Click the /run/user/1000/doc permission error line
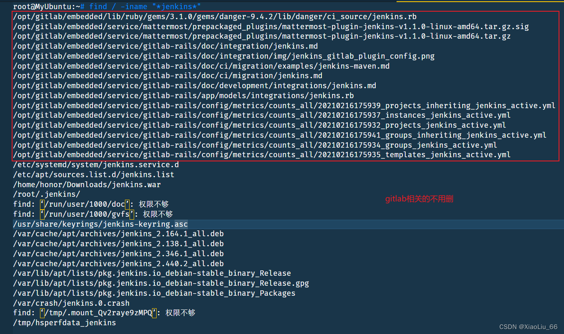 pos(91,204)
